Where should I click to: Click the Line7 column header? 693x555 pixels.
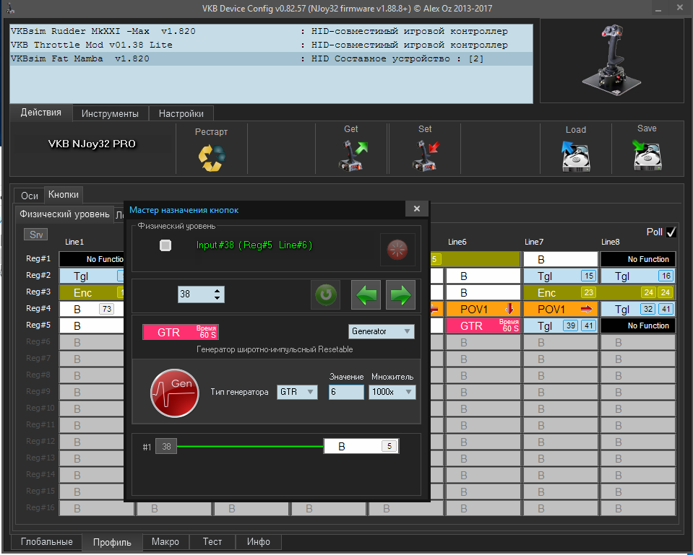[x=534, y=242]
